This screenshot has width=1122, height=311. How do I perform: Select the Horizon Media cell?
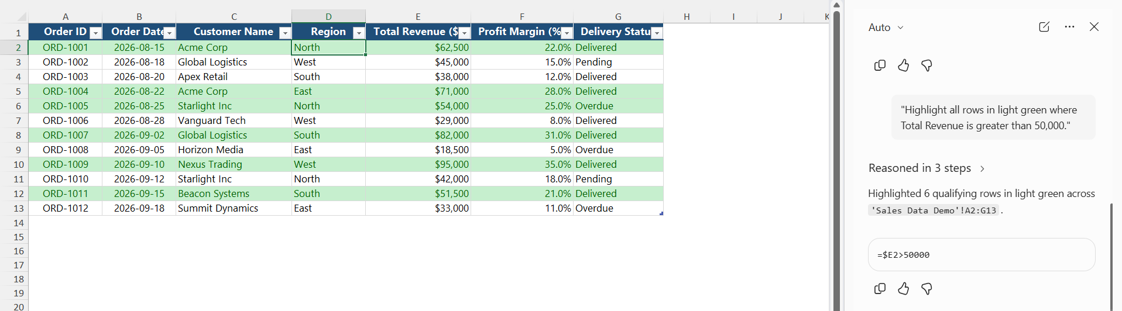[x=234, y=150]
